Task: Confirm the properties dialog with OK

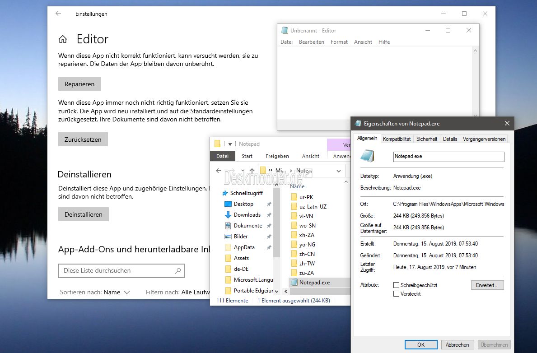Action: [x=421, y=345]
